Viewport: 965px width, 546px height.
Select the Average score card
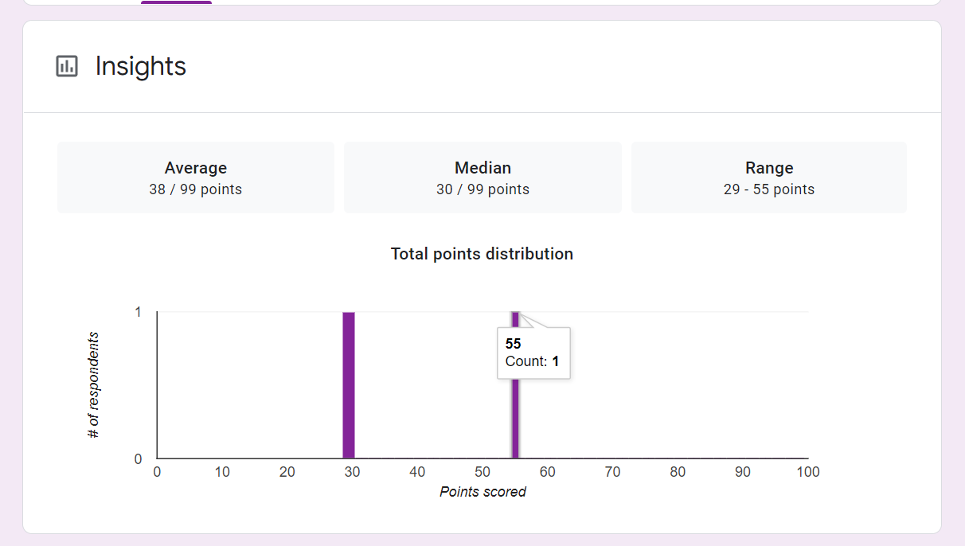click(196, 177)
